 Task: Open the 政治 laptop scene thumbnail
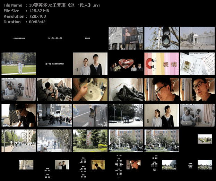(x=19, y=89)
